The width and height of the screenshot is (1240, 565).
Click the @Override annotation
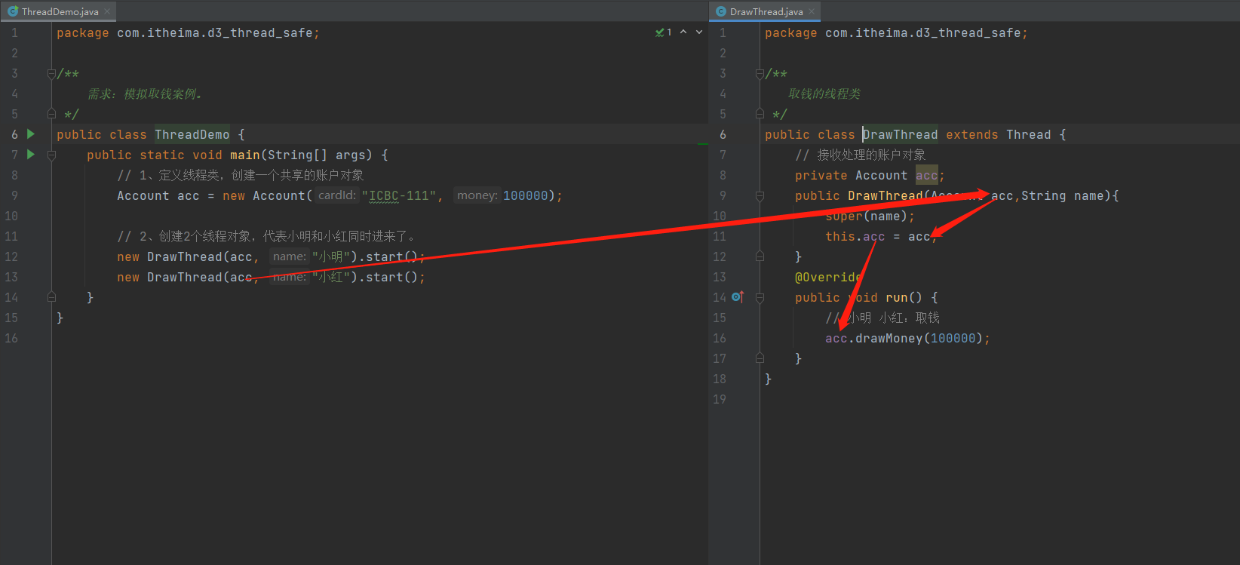coord(829,277)
